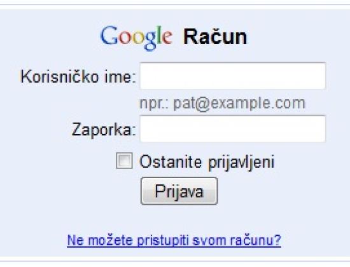Enable the Ostanite prijavljeni checkbox
Screen dimensions: 350x267
(124, 161)
